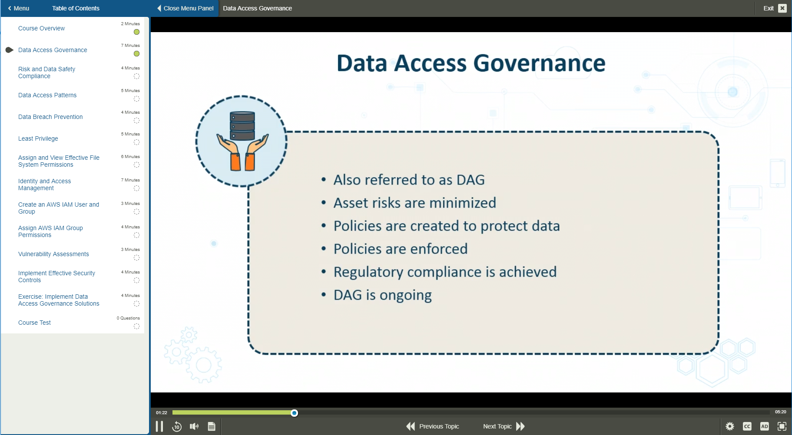792x435 pixels.
Task: Enter fullscreen mode
Action: 782,426
